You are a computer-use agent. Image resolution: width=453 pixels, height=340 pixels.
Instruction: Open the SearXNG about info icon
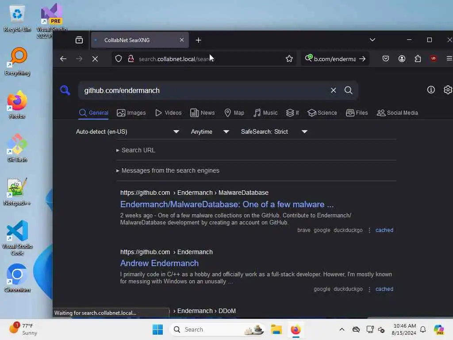point(431,90)
